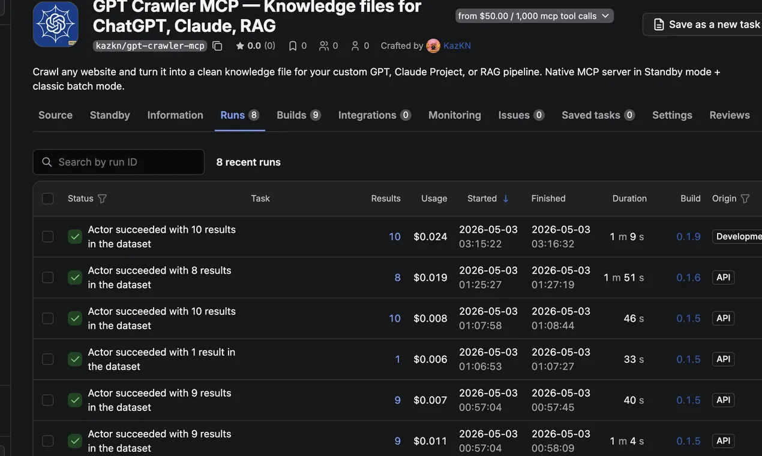
Task: Click success status icon for 40 s run
Action: click(x=75, y=400)
